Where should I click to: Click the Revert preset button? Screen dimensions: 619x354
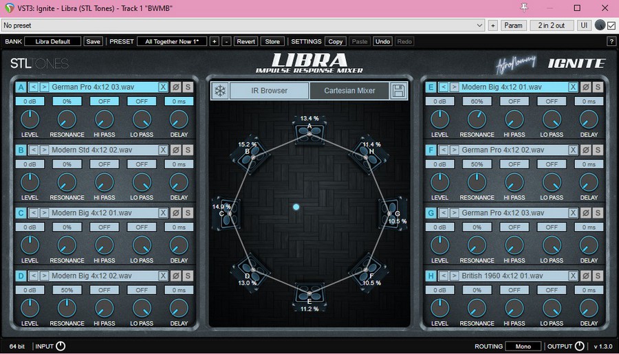click(x=246, y=41)
